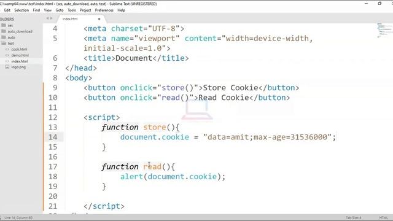This screenshot has width=393, height=221.
Task: Click the demo.html file icon
Action: (7, 55)
